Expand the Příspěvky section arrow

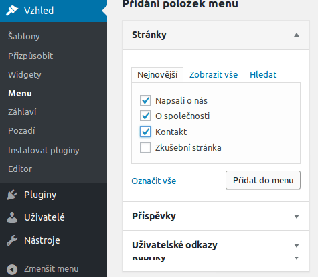[x=297, y=216]
